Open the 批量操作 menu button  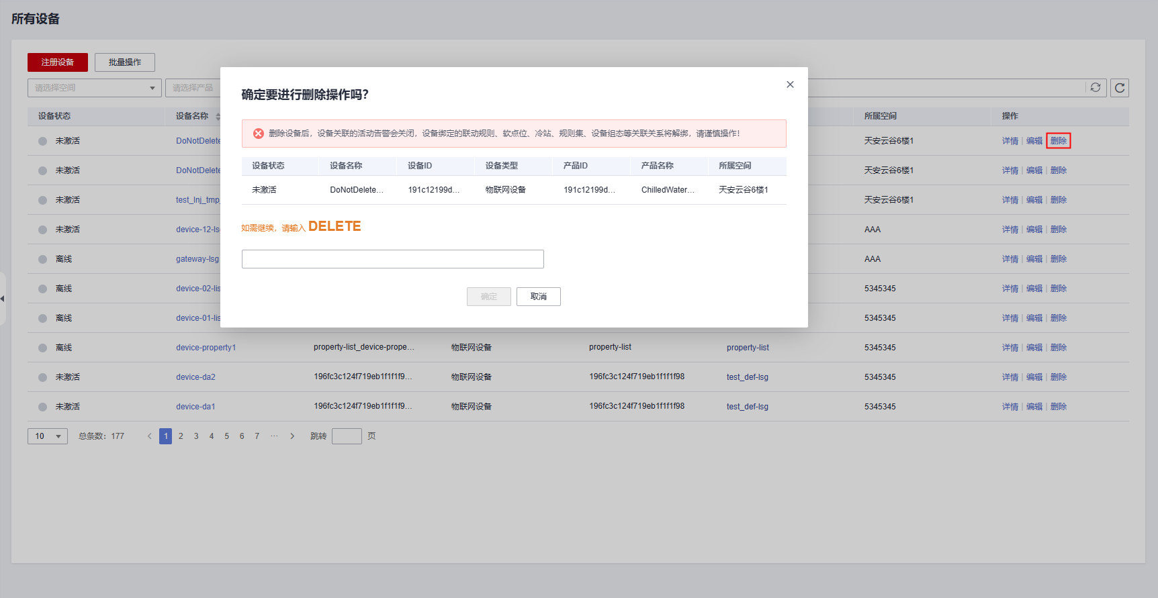125,62
